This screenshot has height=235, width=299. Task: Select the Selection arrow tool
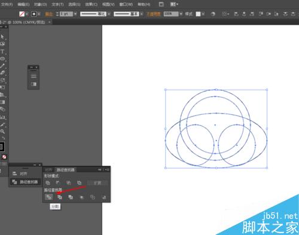(x=2, y=36)
